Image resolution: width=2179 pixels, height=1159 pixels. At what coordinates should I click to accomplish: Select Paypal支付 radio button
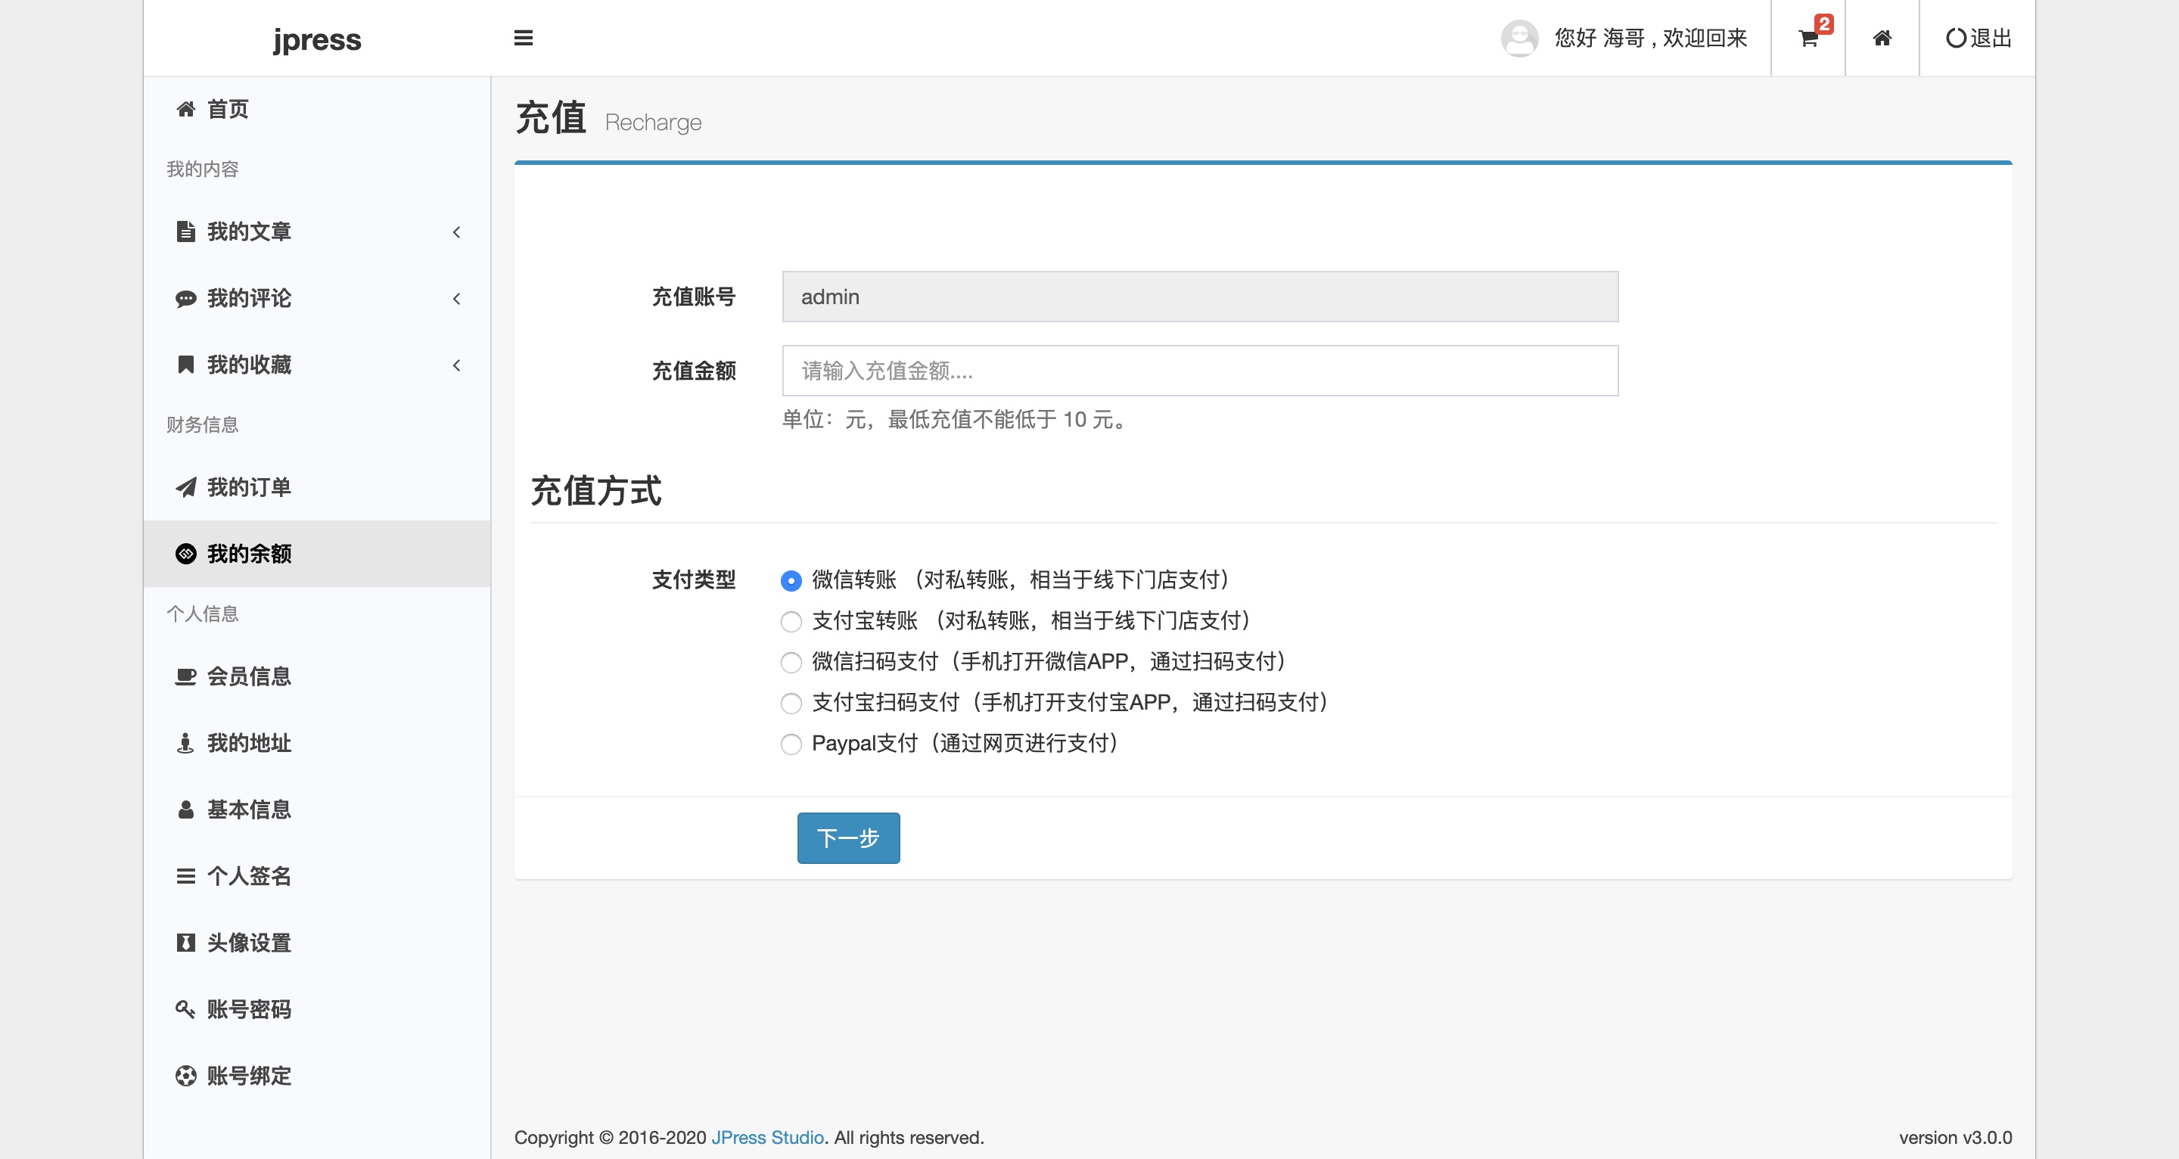791,744
